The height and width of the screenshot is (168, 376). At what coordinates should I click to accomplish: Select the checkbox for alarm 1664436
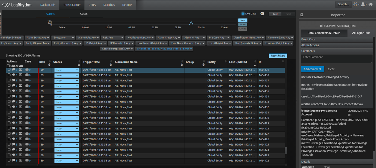9,86
